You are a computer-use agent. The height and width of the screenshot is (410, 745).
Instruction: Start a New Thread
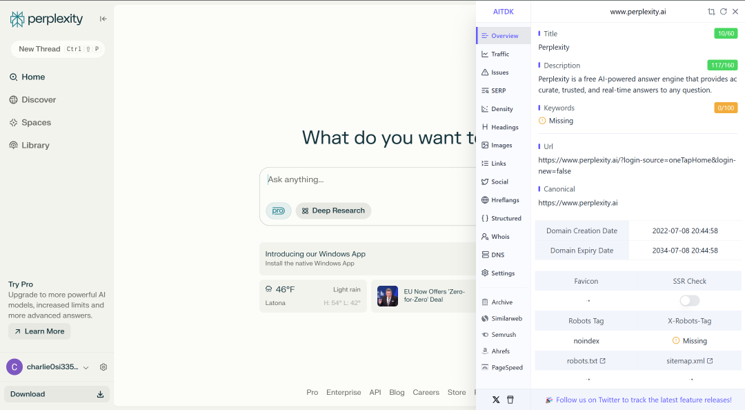tap(57, 49)
